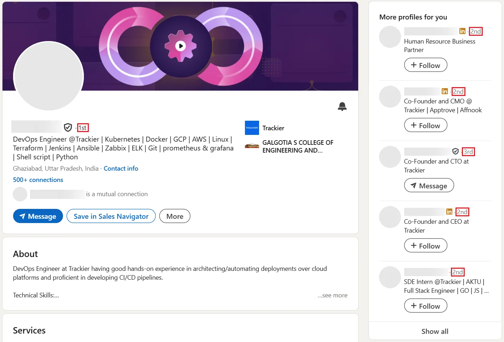
Task: Open the Trackier company logo
Action: [252, 128]
